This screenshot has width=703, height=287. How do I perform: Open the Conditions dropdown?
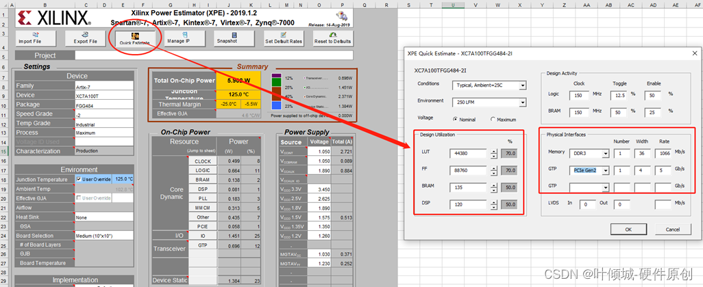coord(523,85)
